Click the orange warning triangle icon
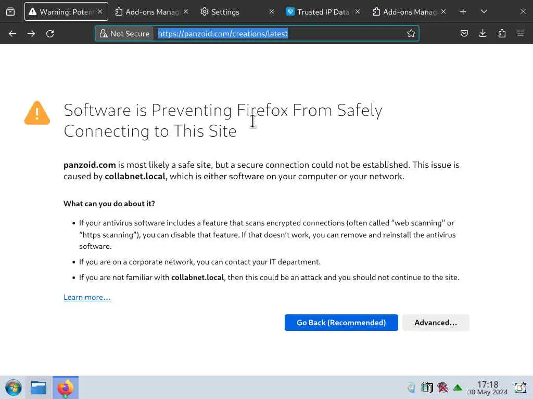 (x=37, y=113)
